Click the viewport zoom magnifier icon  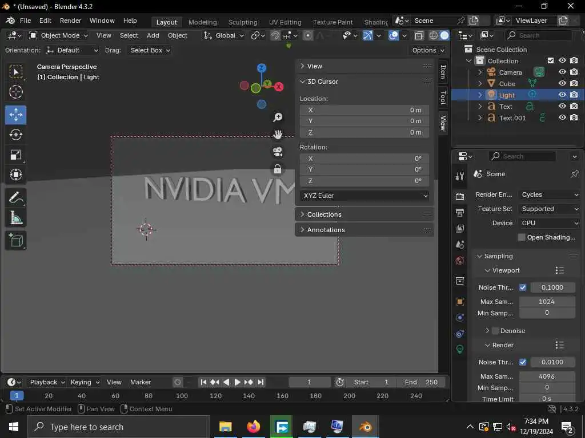pos(278,117)
